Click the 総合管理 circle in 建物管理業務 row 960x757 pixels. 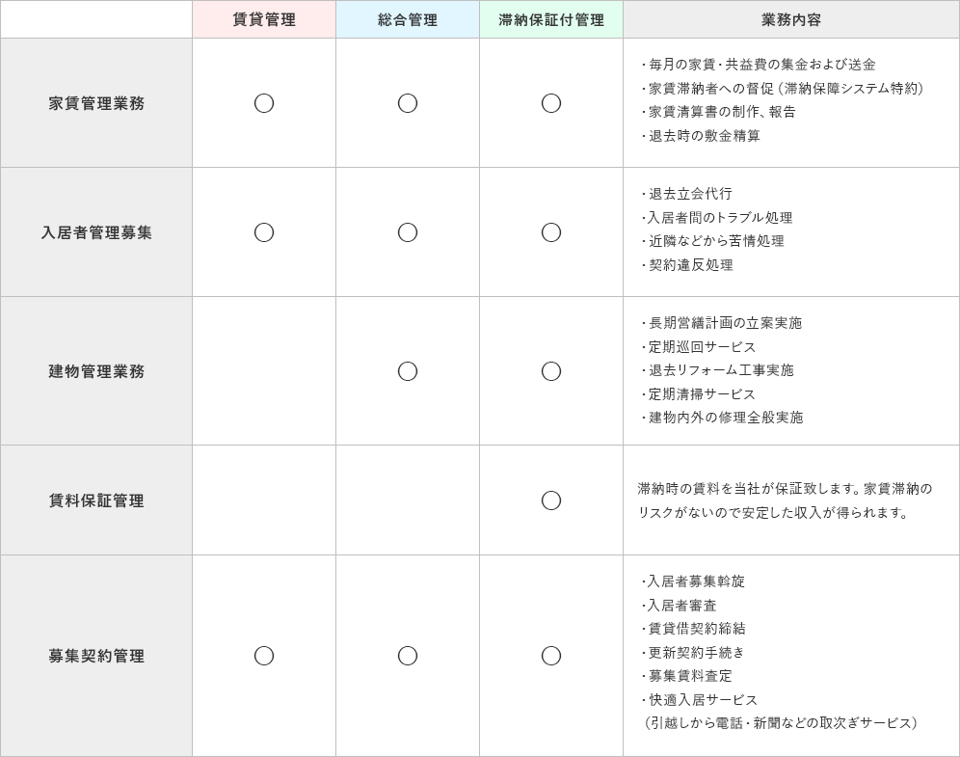click(408, 371)
